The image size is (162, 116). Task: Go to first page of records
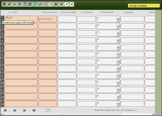click(5, 110)
